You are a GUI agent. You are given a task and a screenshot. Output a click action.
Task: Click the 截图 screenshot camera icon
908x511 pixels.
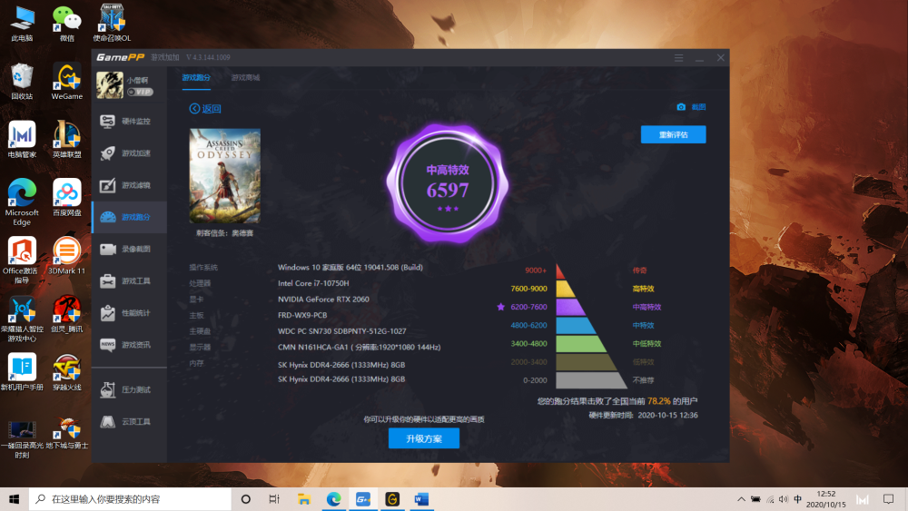coord(681,107)
